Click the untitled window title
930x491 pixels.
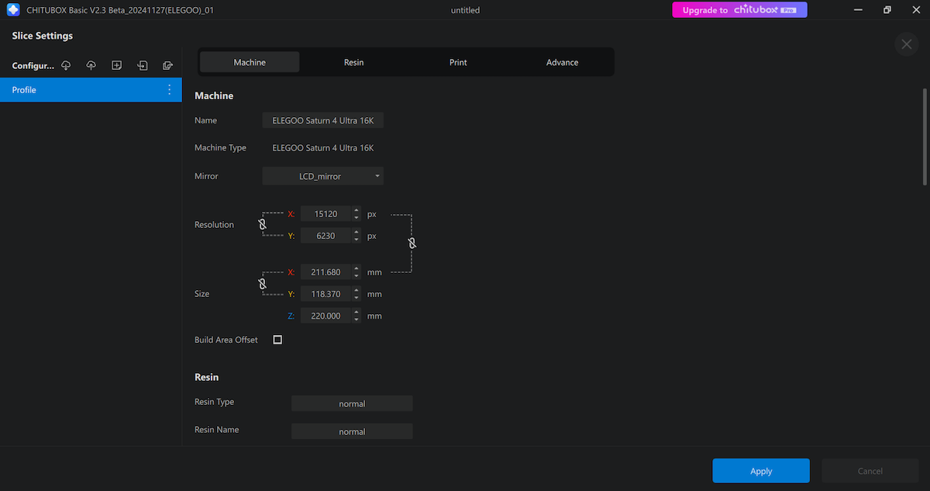pos(465,10)
